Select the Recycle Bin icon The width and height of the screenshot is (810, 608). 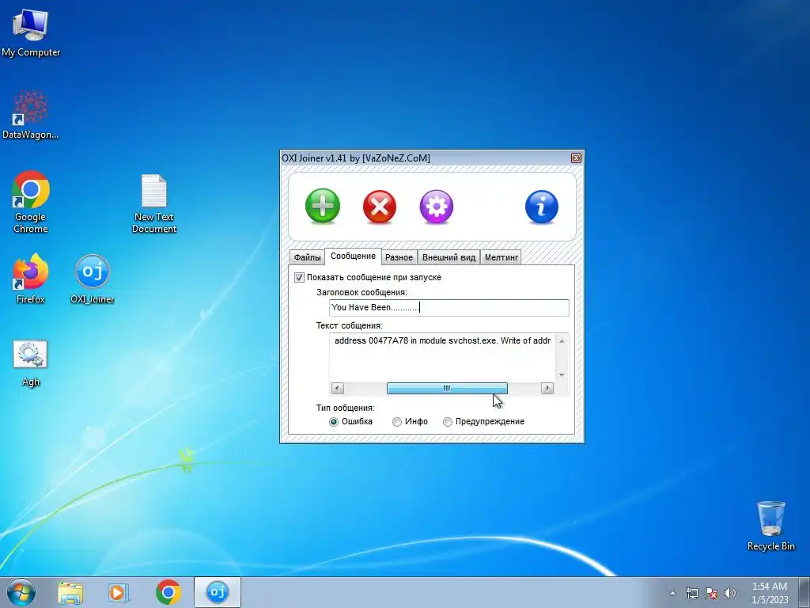tap(771, 526)
